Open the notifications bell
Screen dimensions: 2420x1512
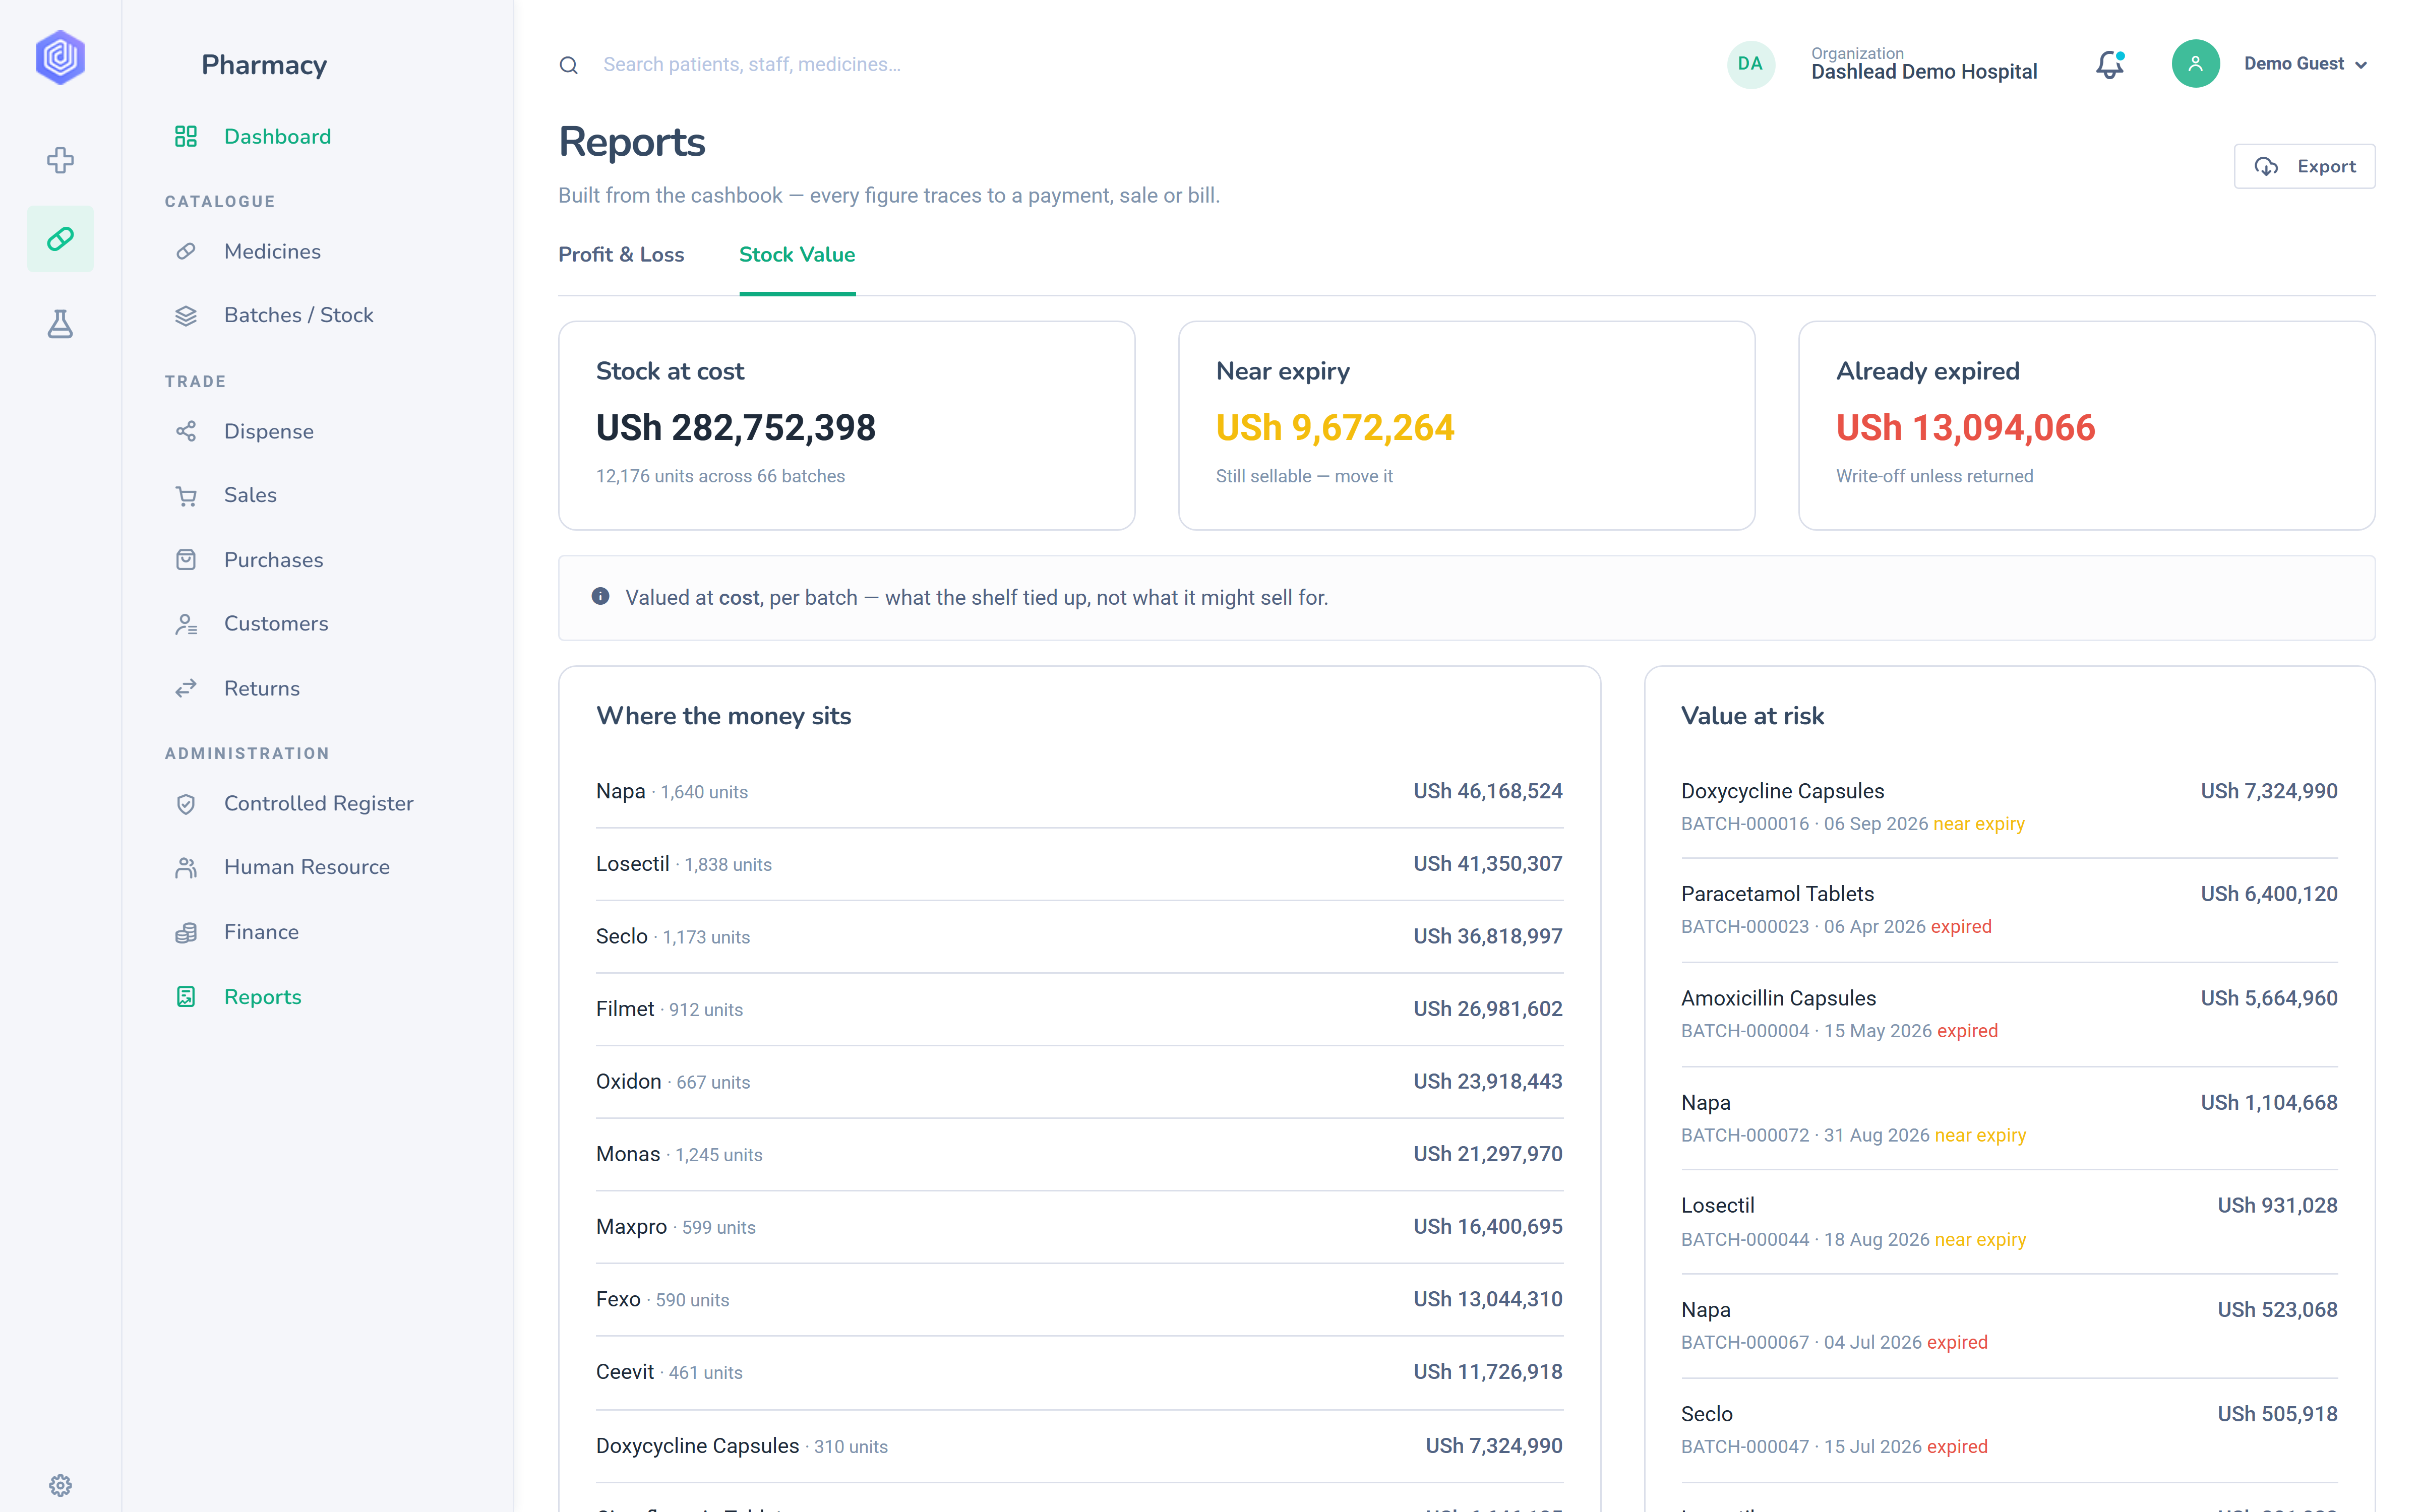2109,65
